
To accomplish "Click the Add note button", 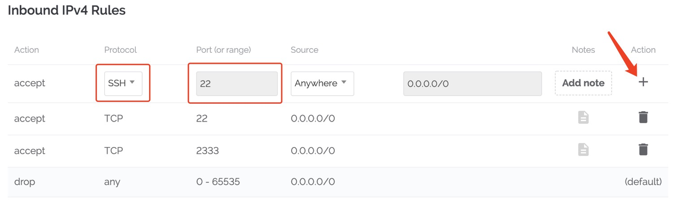I will coord(583,83).
